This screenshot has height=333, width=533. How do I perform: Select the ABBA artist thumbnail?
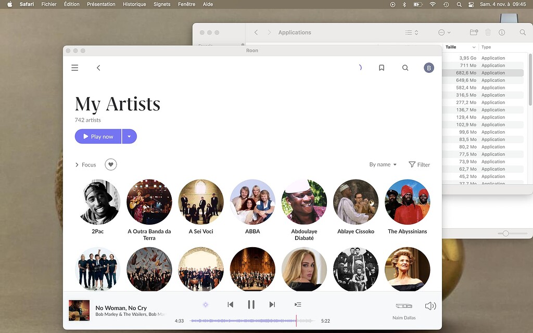252,202
